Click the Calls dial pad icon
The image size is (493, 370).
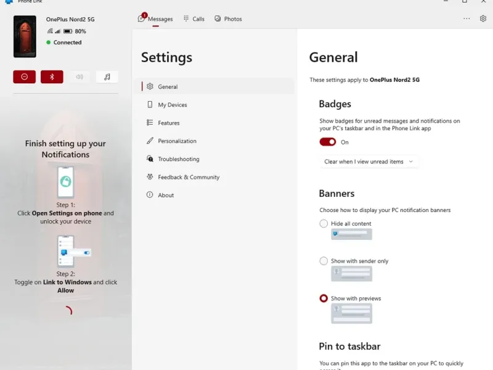click(x=186, y=18)
